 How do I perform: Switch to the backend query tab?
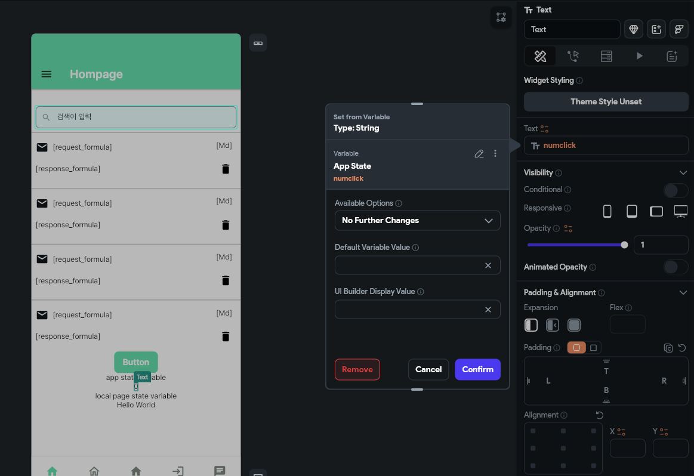coord(606,56)
